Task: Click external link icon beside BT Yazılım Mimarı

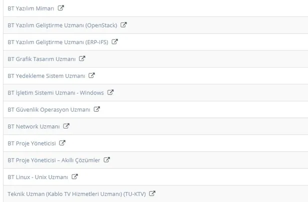Action: [61, 8]
